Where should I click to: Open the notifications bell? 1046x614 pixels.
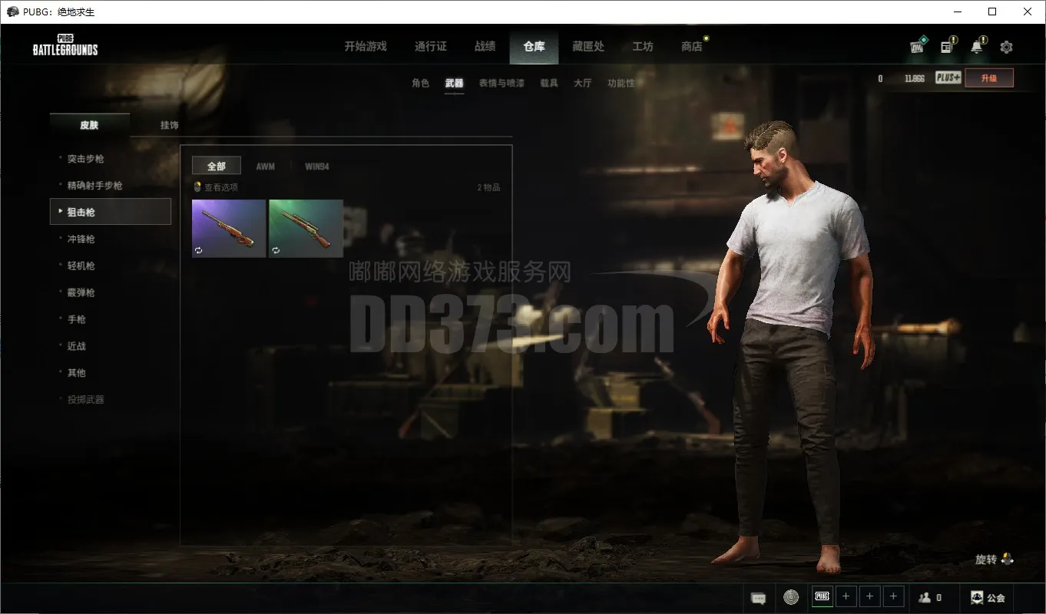click(977, 46)
